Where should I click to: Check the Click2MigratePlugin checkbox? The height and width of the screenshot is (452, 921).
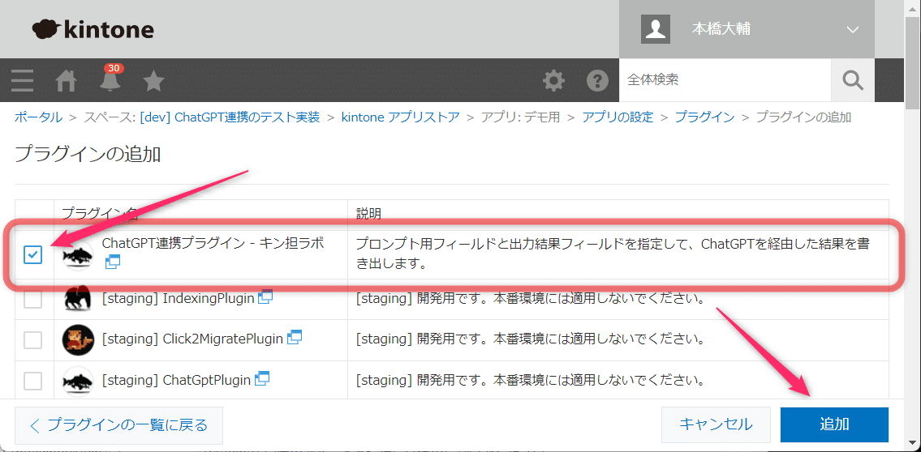tap(33, 340)
